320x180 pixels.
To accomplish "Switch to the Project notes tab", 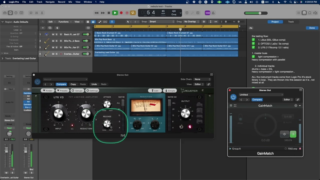I will 275,22.
